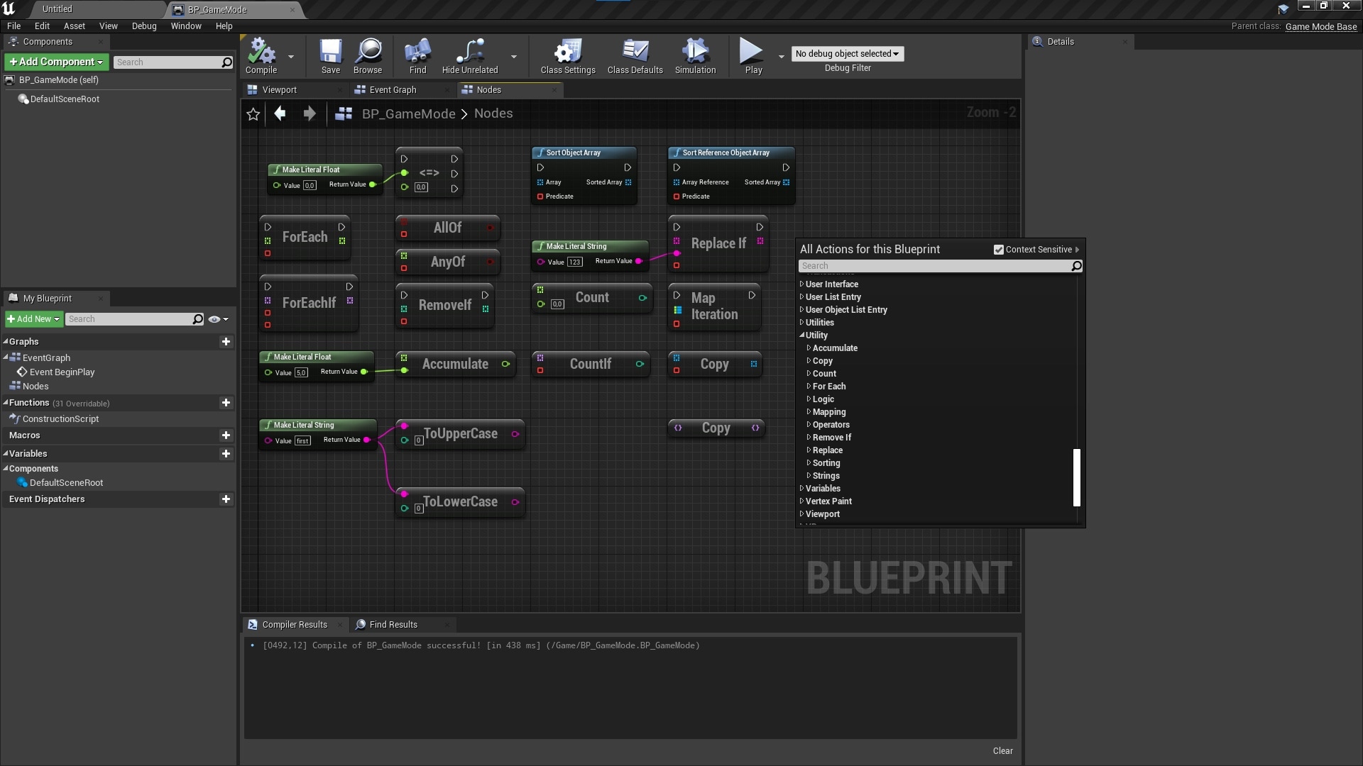This screenshot has width=1363, height=766.
Task: Select Event BeginPlay in My Blueprint
Action: (x=62, y=372)
